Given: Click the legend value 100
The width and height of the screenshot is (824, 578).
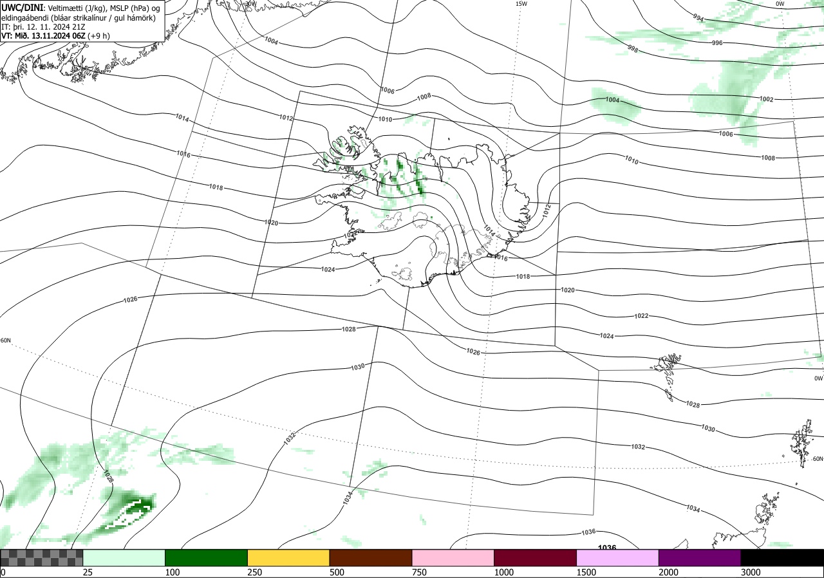Looking at the screenshot, I should pyautogui.click(x=173, y=572).
